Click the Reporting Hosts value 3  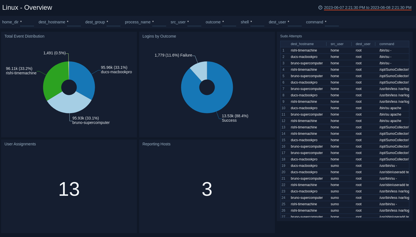[207, 189]
